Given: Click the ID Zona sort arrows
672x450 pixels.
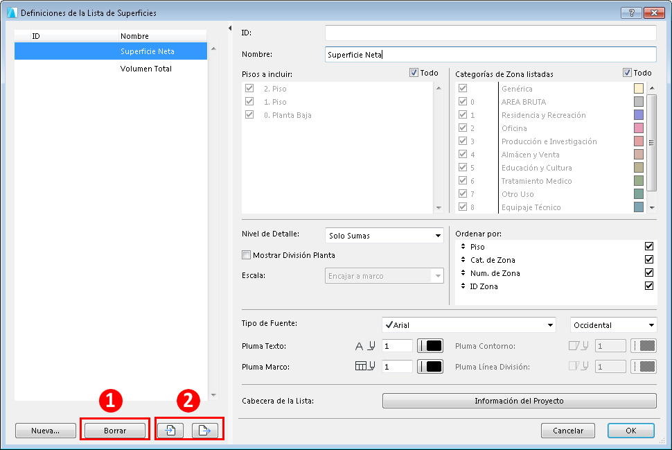Looking at the screenshot, I should (463, 286).
